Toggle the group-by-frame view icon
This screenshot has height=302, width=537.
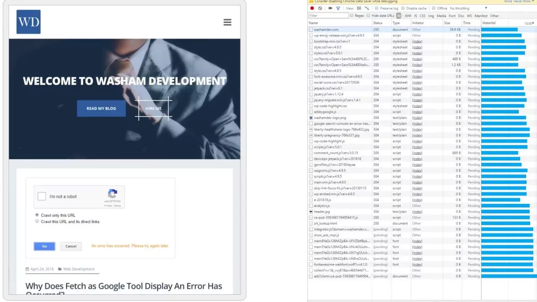point(367,8)
